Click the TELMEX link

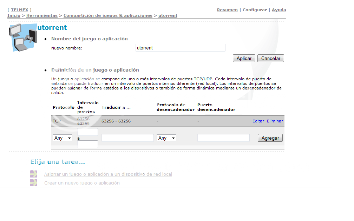pyautogui.click(x=19, y=10)
